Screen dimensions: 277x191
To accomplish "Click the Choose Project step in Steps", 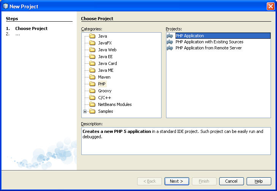I will coord(31,28).
